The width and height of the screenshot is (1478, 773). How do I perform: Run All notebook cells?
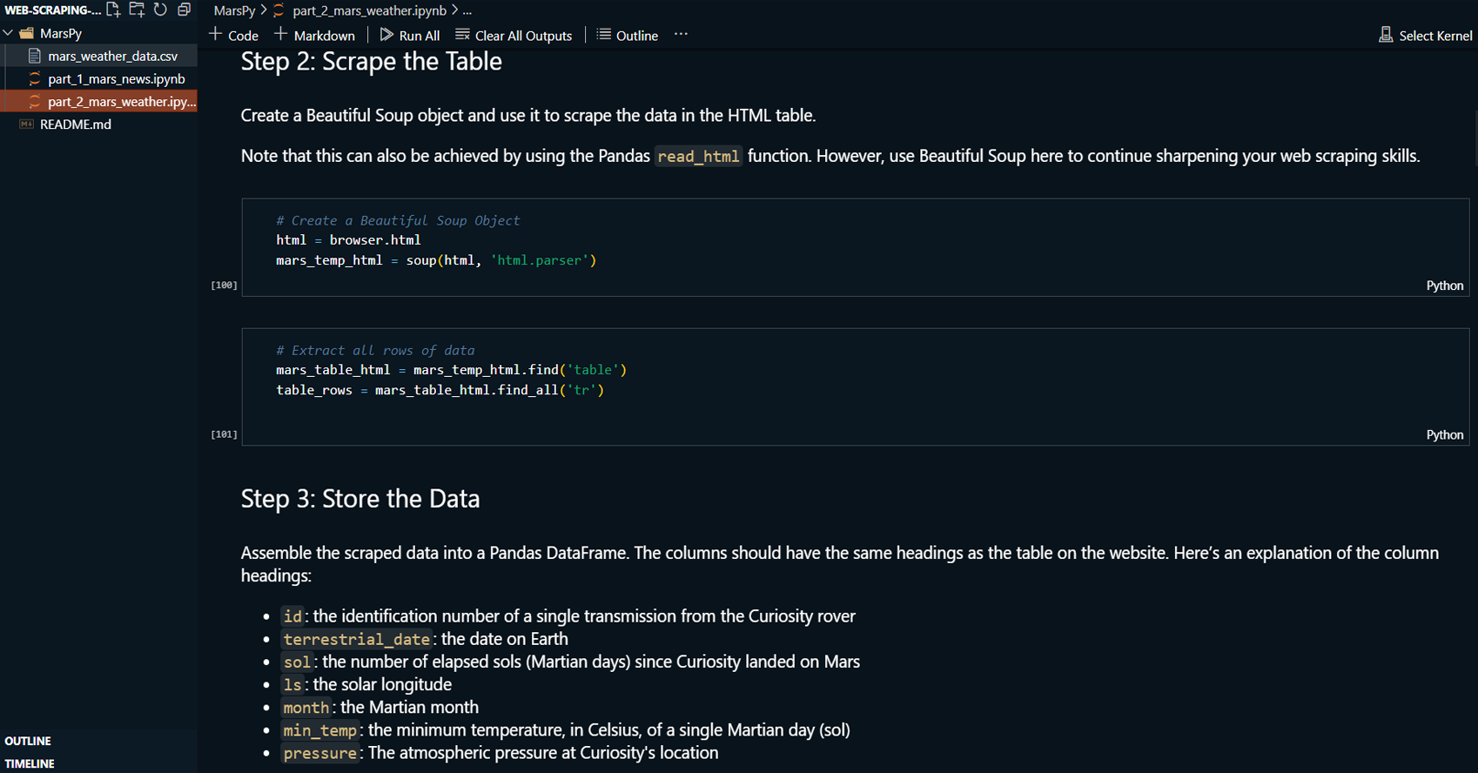tap(410, 35)
